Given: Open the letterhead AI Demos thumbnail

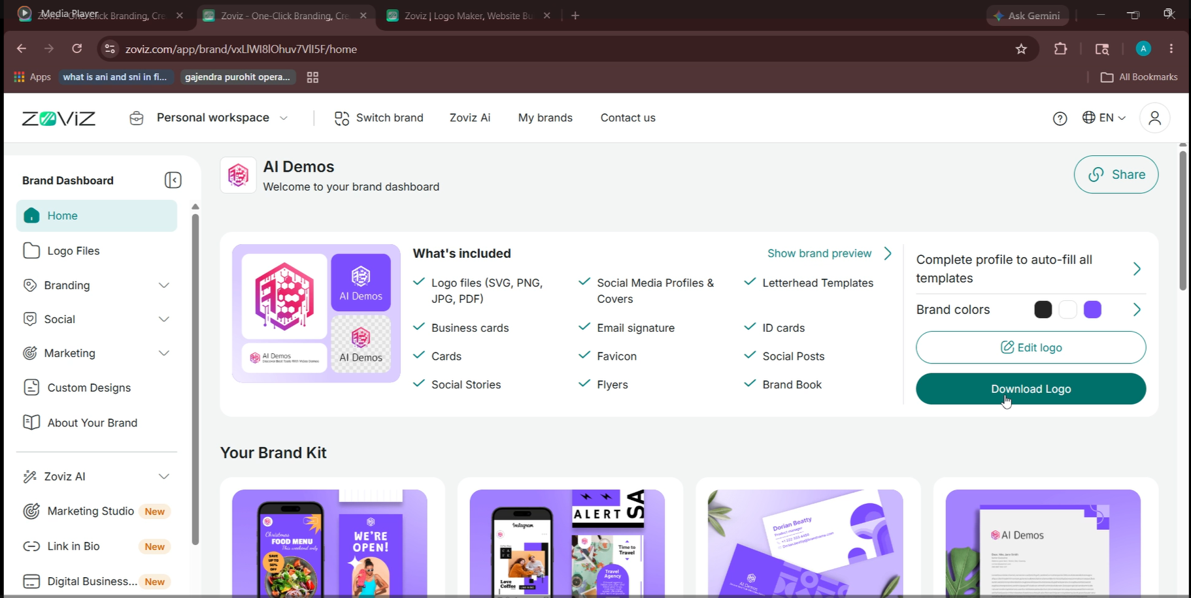Looking at the screenshot, I should (x=1043, y=543).
